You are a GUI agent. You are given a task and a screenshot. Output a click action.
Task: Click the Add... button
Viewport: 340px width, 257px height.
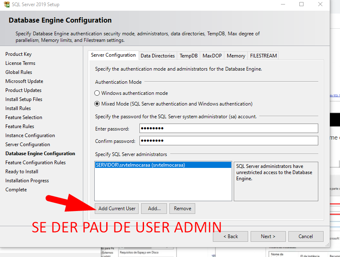coord(154,209)
